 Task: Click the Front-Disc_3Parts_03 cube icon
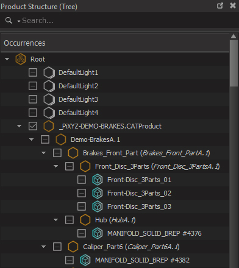(x=98, y=206)
